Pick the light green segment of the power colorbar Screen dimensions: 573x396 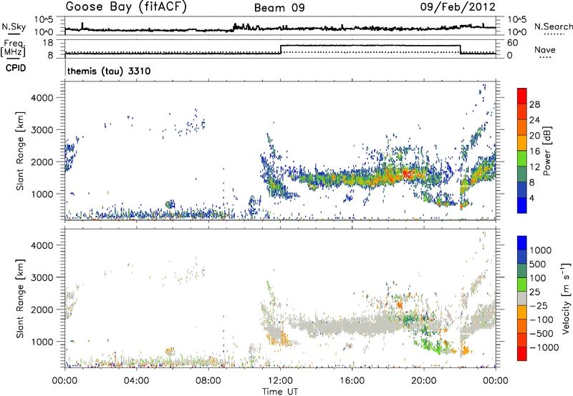coord(522,159)
